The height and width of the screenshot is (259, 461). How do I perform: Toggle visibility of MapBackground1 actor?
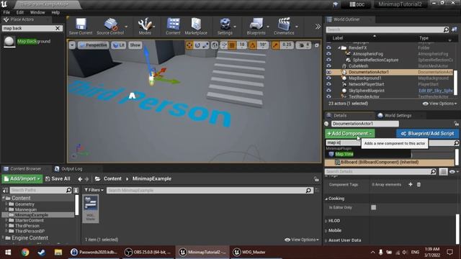point(328,78)
